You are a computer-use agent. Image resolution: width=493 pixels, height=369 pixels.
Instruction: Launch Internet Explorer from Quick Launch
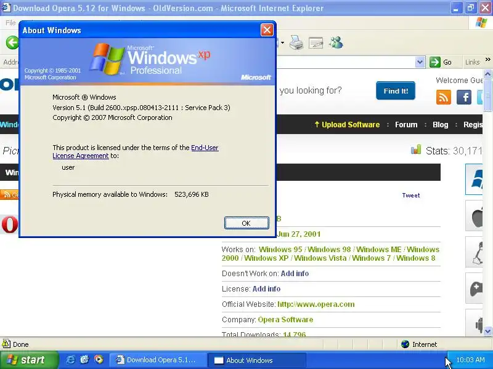pos(70,360)
